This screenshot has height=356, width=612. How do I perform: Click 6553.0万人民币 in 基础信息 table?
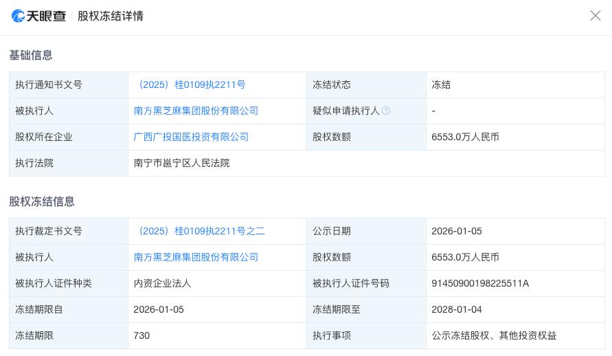click(x=465, y=137)
